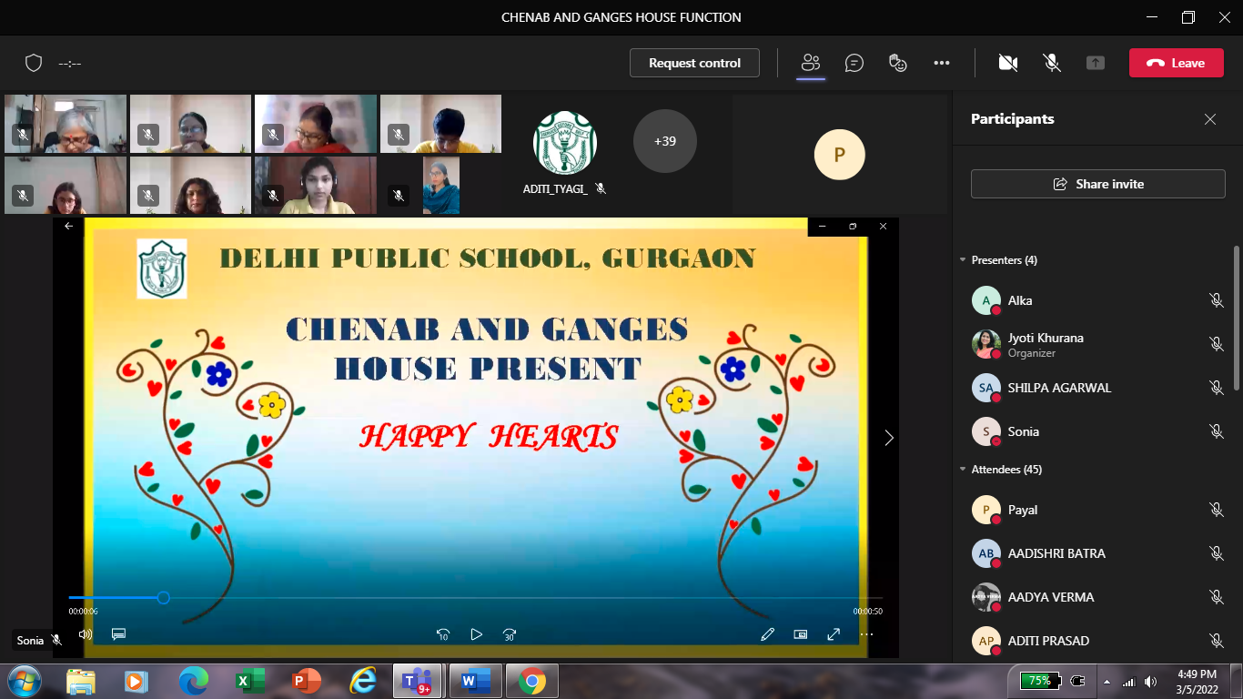Toggle captions icon in video player

[x=118, y=634]
